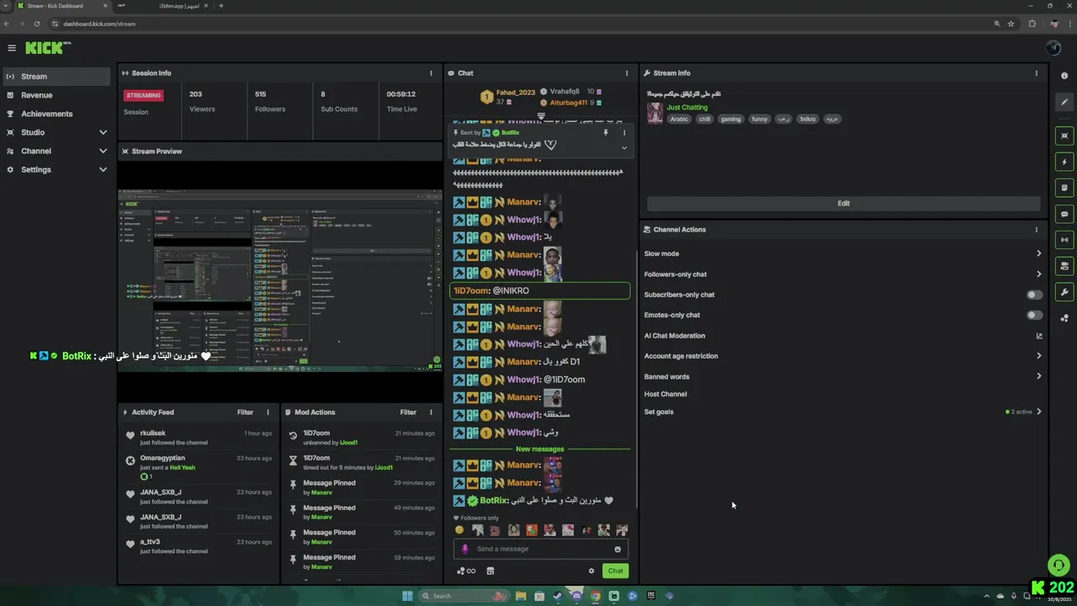Click the purple microphone icon in message box

(x=464, y=549)
